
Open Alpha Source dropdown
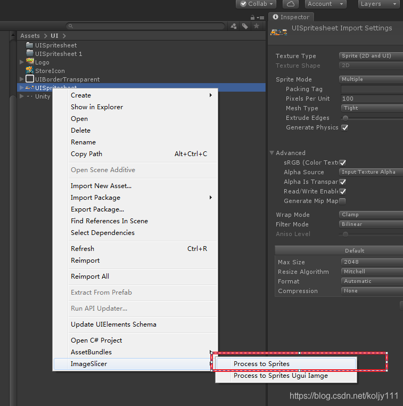(371, 172)
